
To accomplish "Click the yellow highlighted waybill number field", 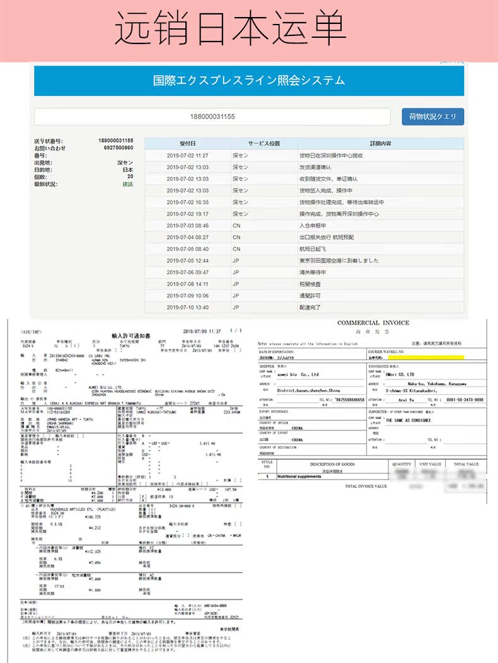I will point(426,358).
